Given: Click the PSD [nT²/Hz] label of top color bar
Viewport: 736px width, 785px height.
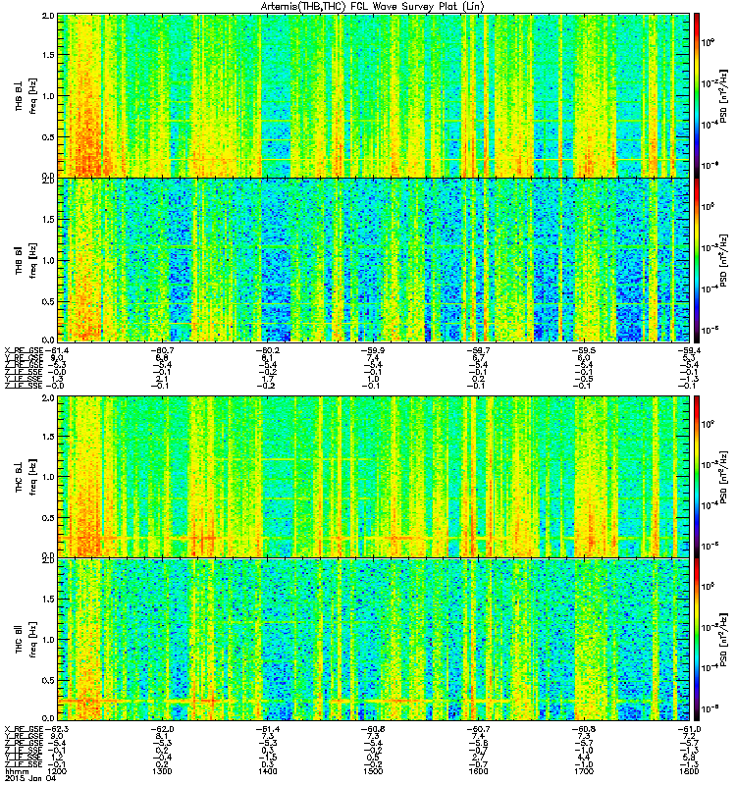Looking at the screenshot, I should click(723, 95).
